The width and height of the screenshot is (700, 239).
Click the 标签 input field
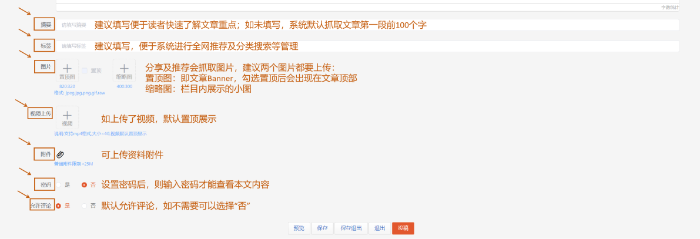[367, 46]
